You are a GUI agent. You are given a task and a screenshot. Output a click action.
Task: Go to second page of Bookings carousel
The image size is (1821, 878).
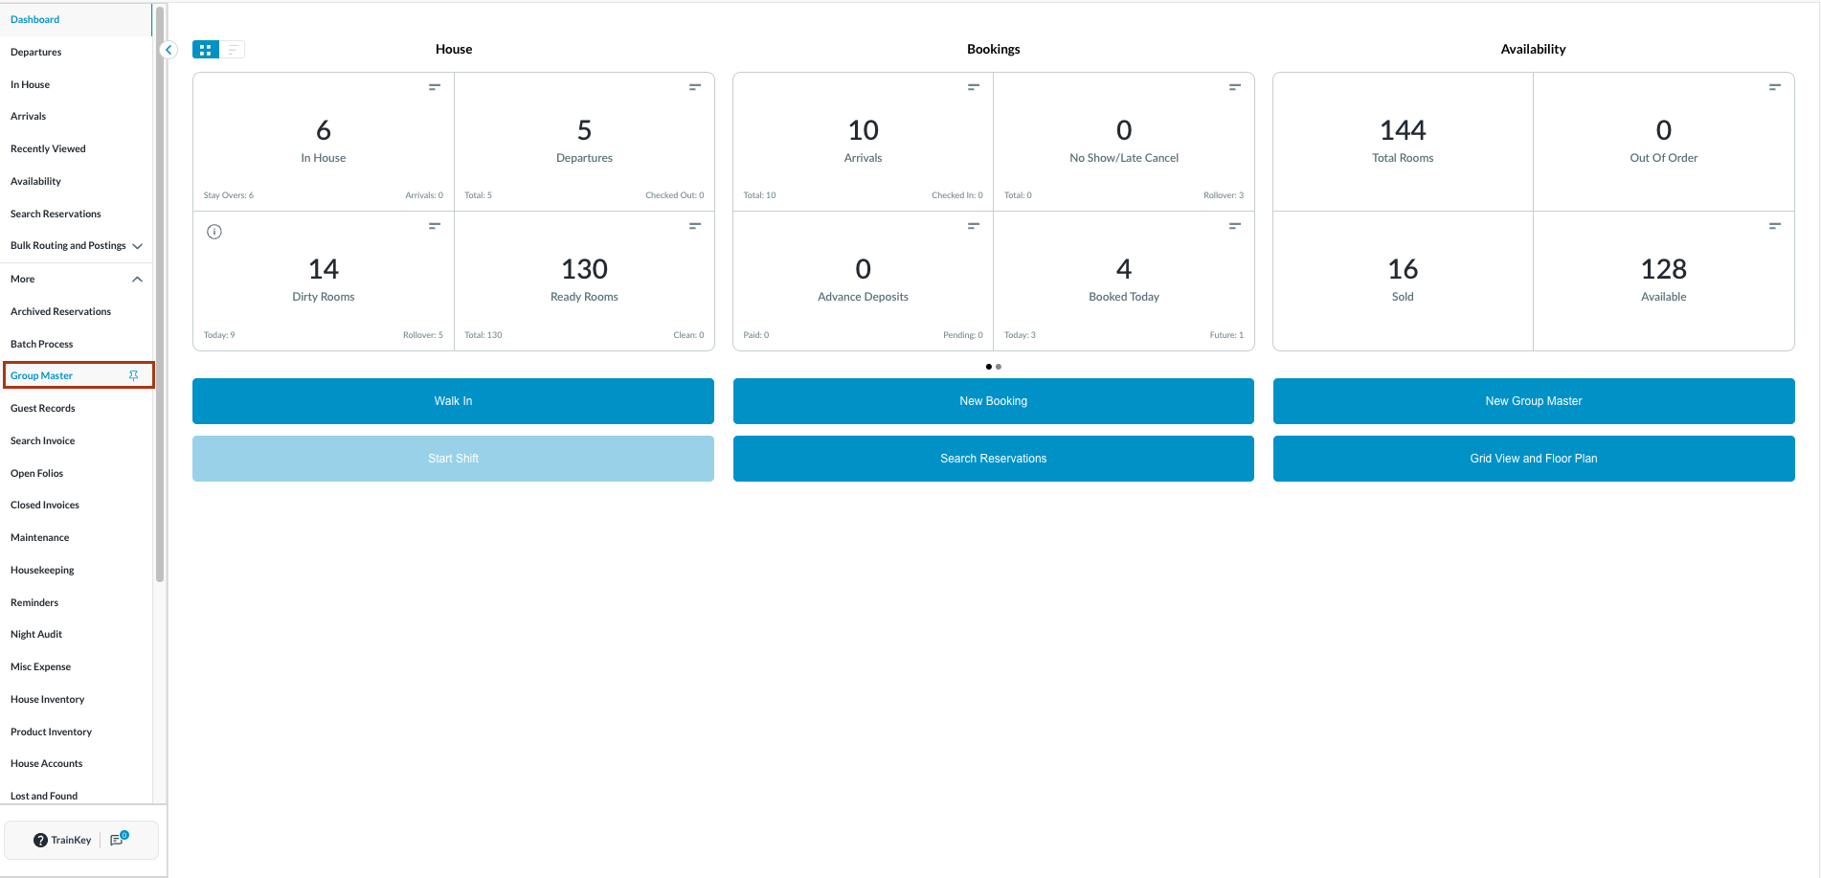point(999,367)
